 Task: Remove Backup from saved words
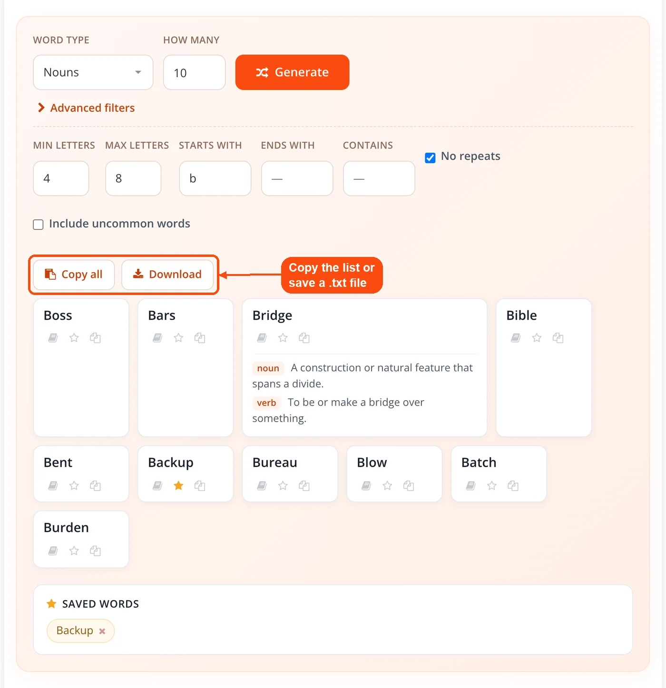point(102,631)
